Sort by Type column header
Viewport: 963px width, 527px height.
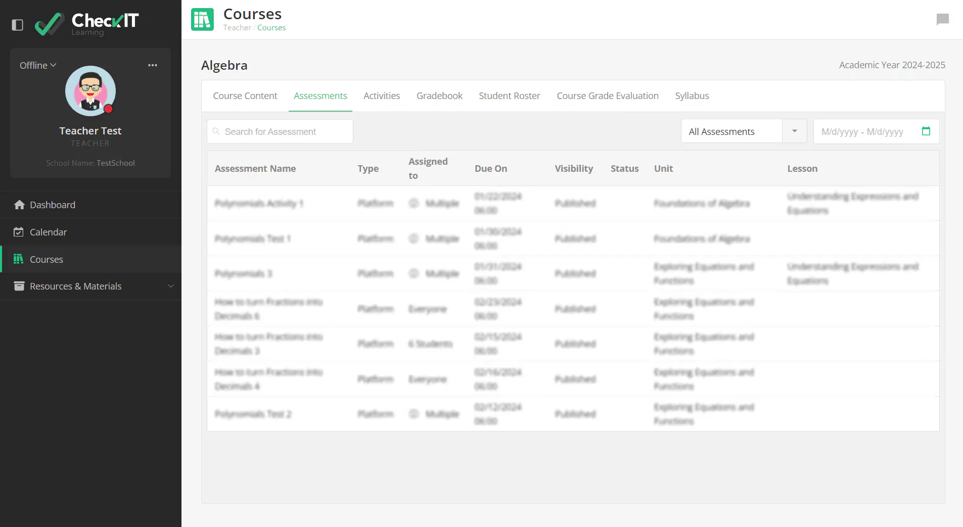point(368,169)
